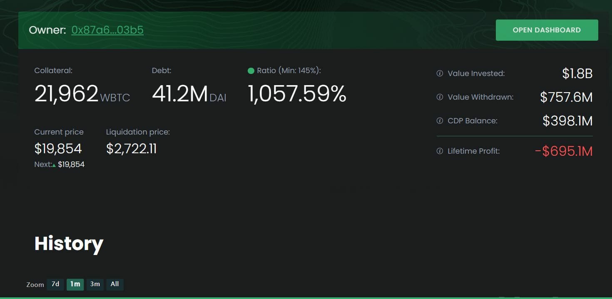Click the Liquidation price label
The width and height of the screenshot is (612, 299).
point(138,132)
